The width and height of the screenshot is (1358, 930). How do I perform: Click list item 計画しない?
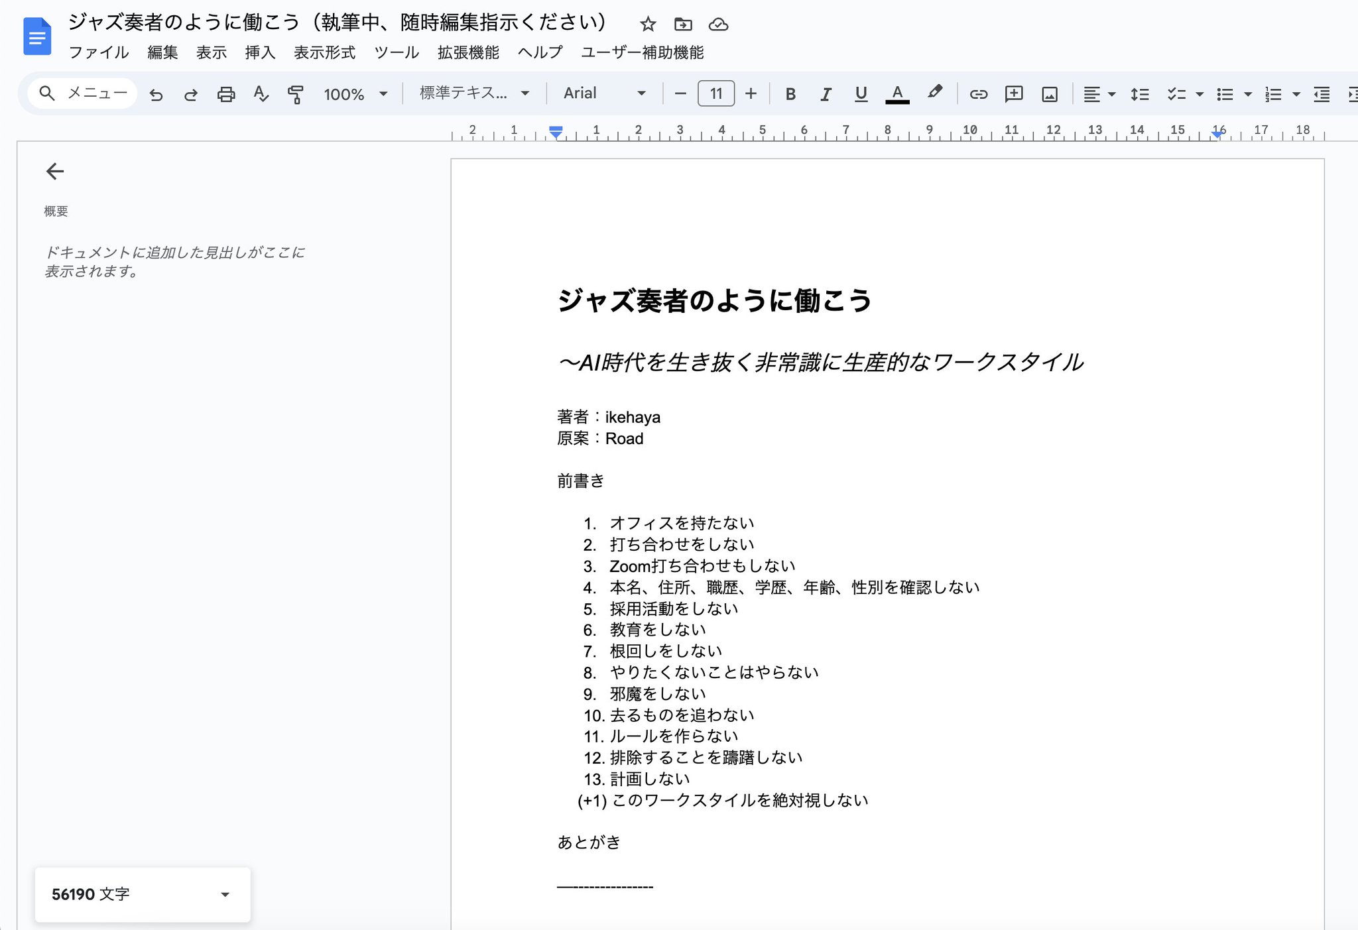pyautogui.click(x=650, y=779)
